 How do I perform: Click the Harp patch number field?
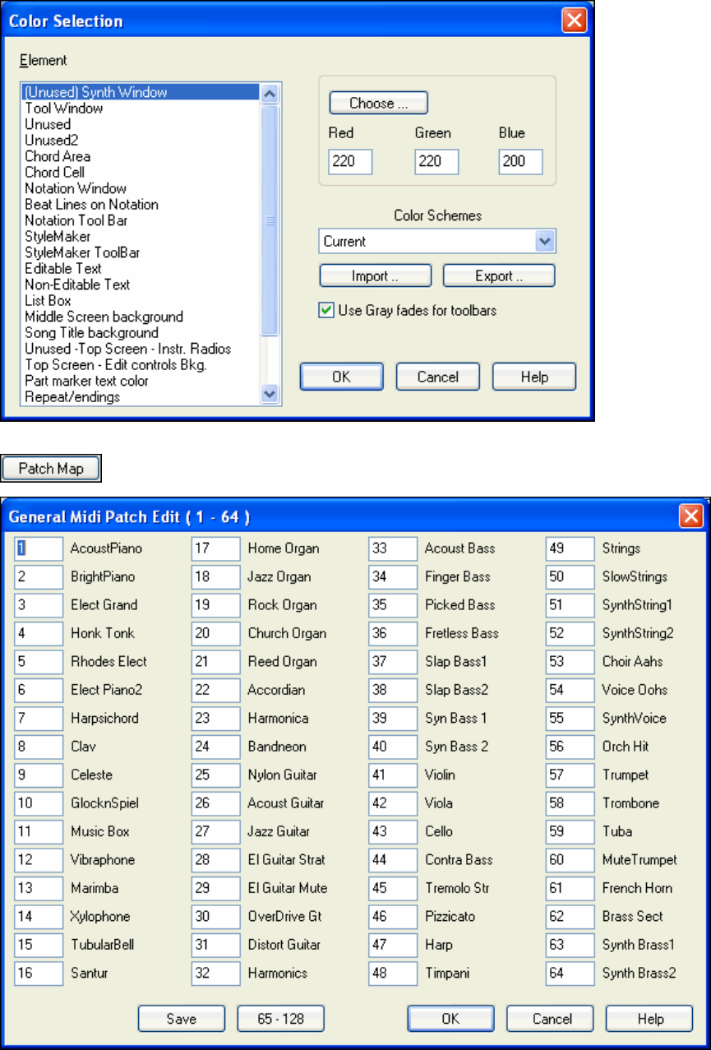(393, 945)
